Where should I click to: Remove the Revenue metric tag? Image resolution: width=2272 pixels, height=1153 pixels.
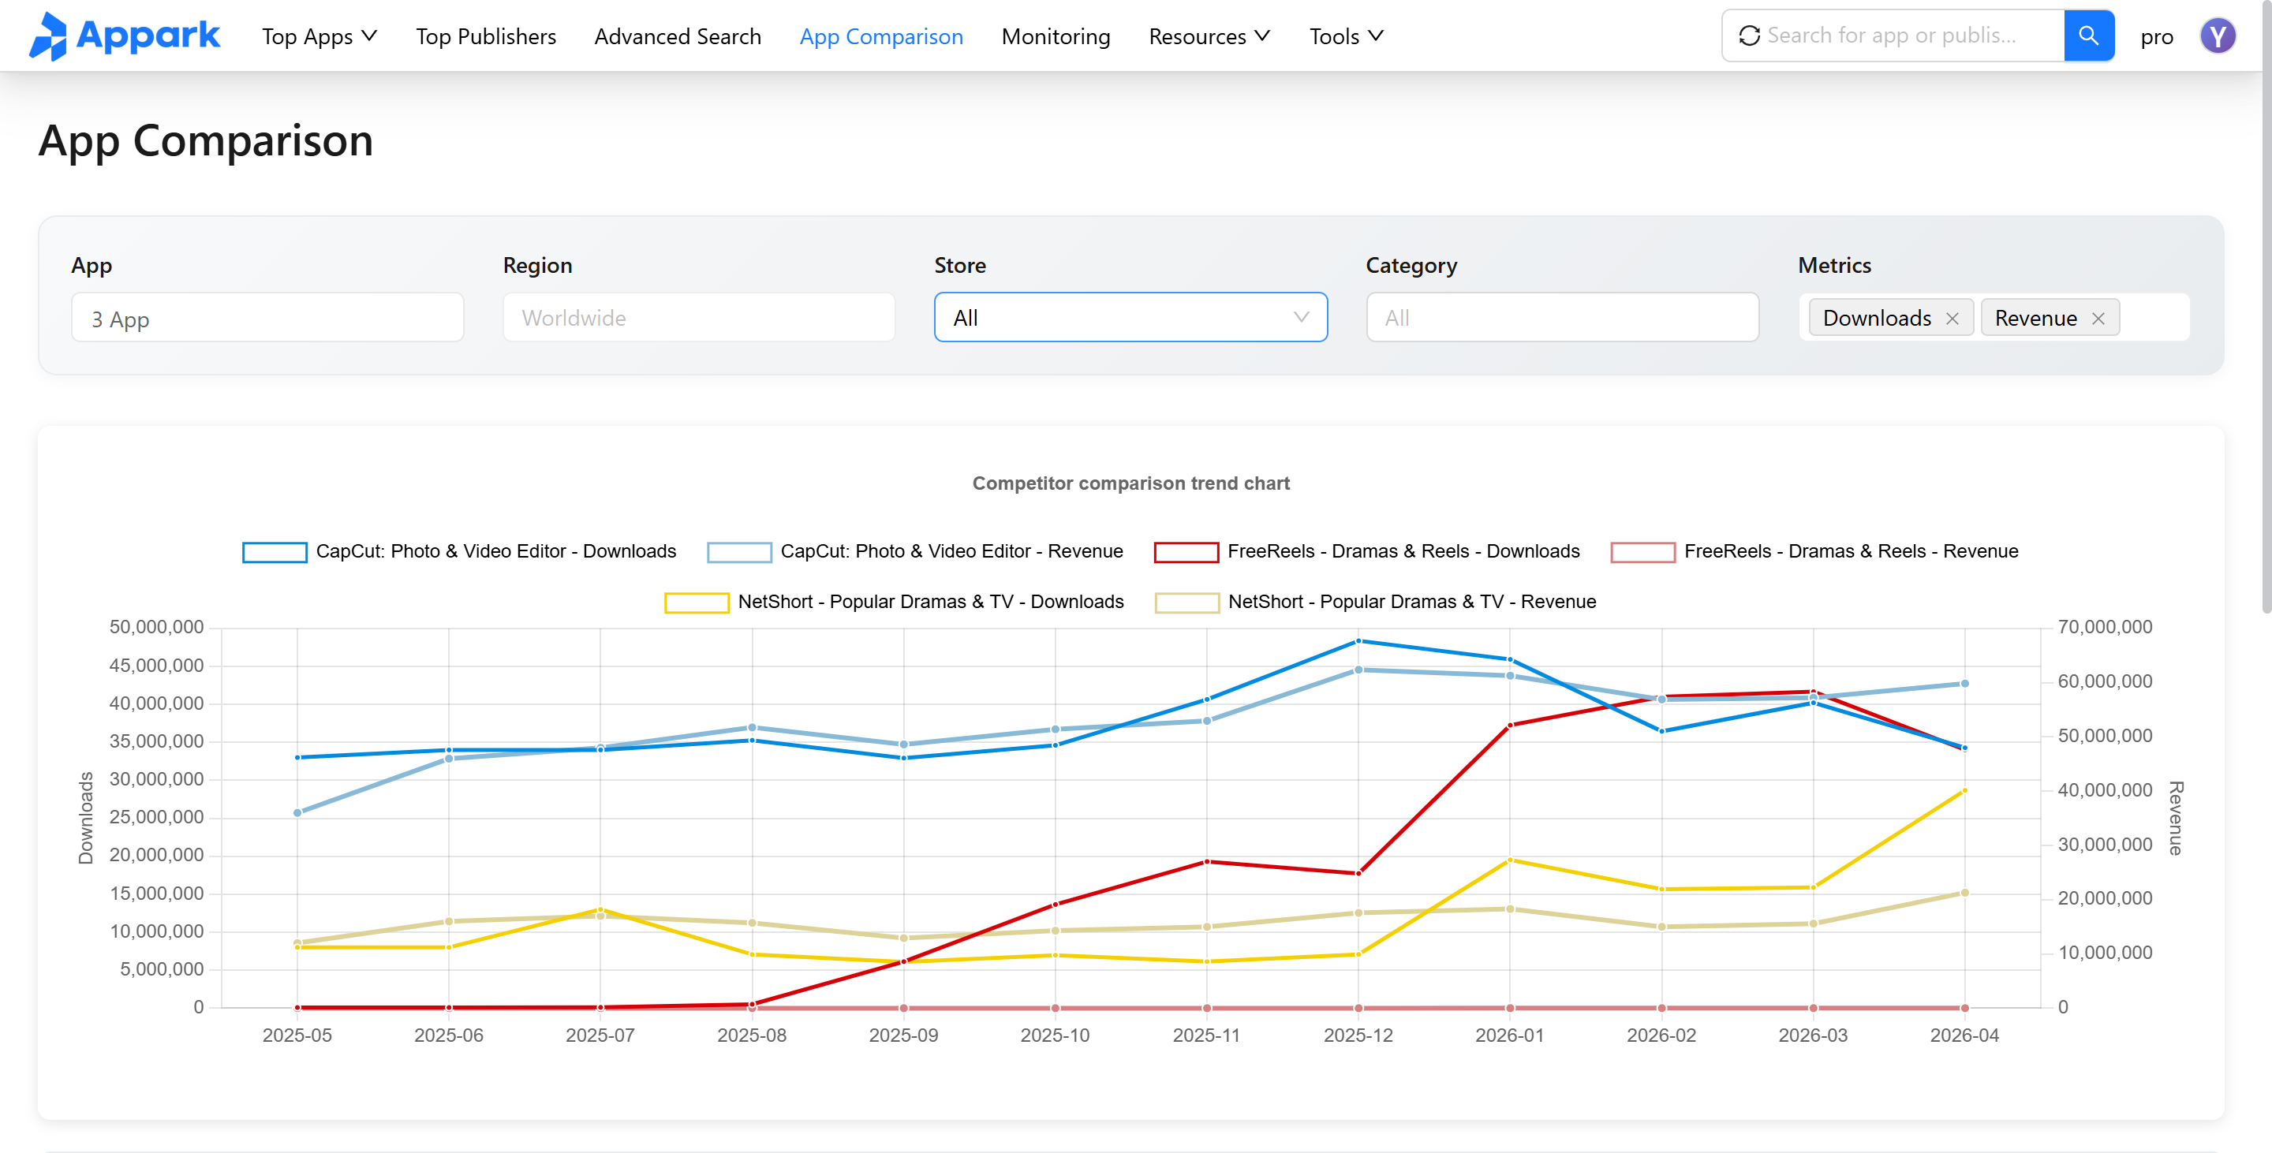pyautogui.click(x=2098, y=319)
